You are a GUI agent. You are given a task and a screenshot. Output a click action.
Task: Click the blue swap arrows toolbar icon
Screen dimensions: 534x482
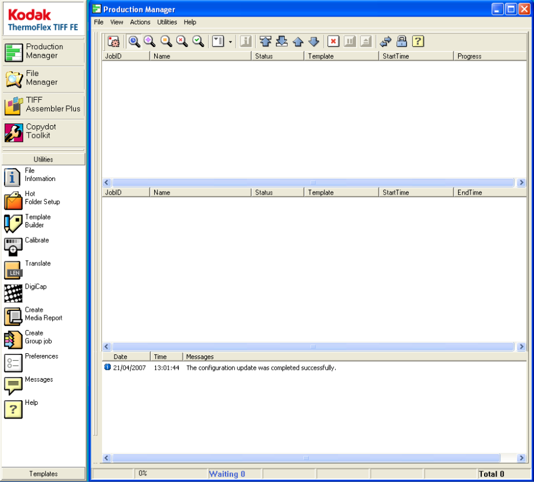click(386, 42)
